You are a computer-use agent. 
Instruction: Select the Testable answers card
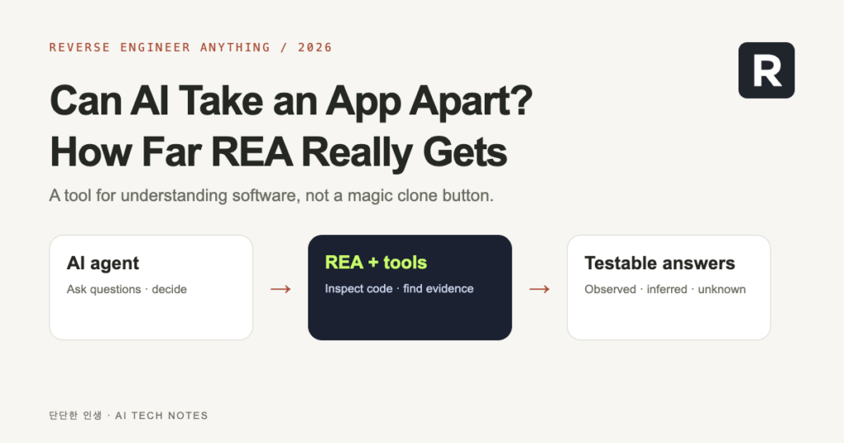coord(669,287)
